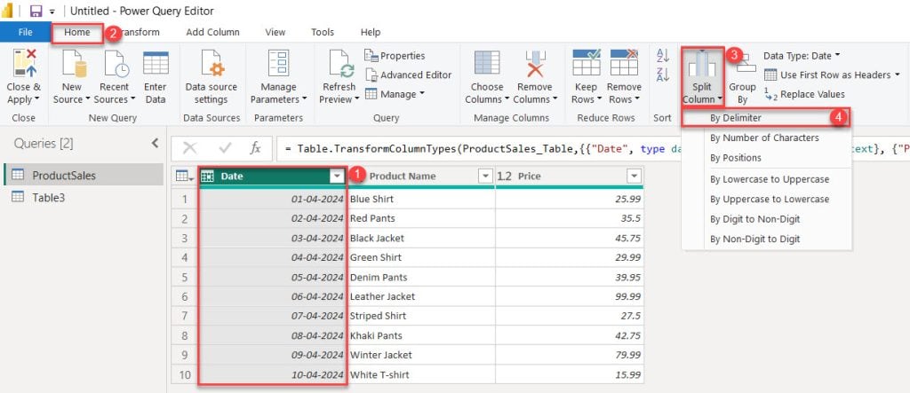Click the Blue Shirt cell
Viewport: 910px width, 393px height.
[x=421, y=199]
